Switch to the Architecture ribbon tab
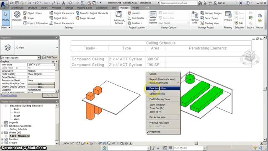 pos(17,8)
